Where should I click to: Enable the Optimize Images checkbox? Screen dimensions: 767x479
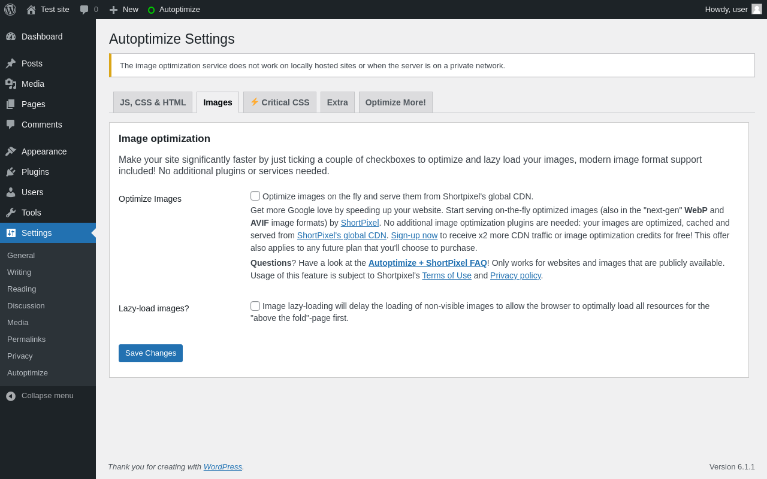255,196
